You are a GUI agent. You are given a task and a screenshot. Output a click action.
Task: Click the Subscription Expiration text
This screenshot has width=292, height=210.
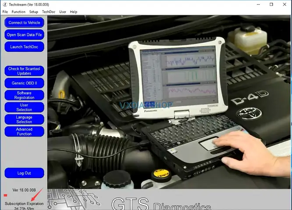(x=24, y=204)
